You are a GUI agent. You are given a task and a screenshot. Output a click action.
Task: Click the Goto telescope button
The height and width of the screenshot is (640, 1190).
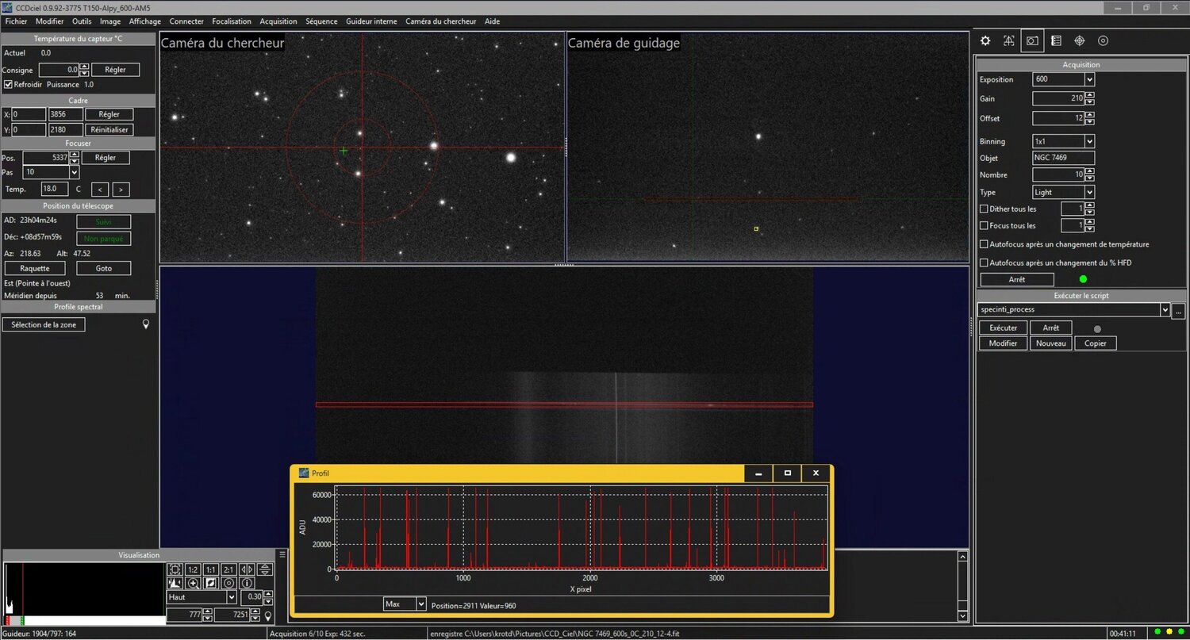pyautogui.click(x=104, y=268)
